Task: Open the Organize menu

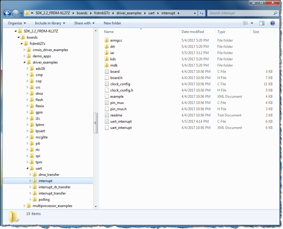Action: (x=16, y=23)
